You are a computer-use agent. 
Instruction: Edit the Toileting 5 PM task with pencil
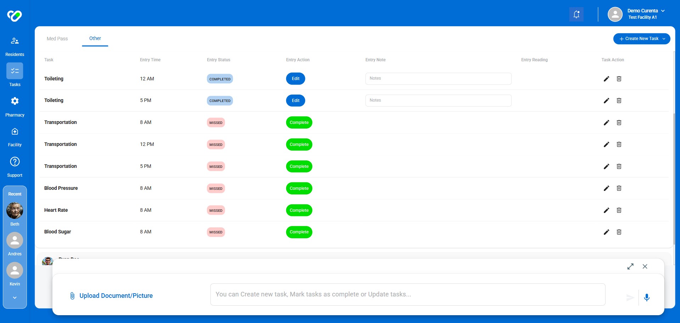click(606, 101)
